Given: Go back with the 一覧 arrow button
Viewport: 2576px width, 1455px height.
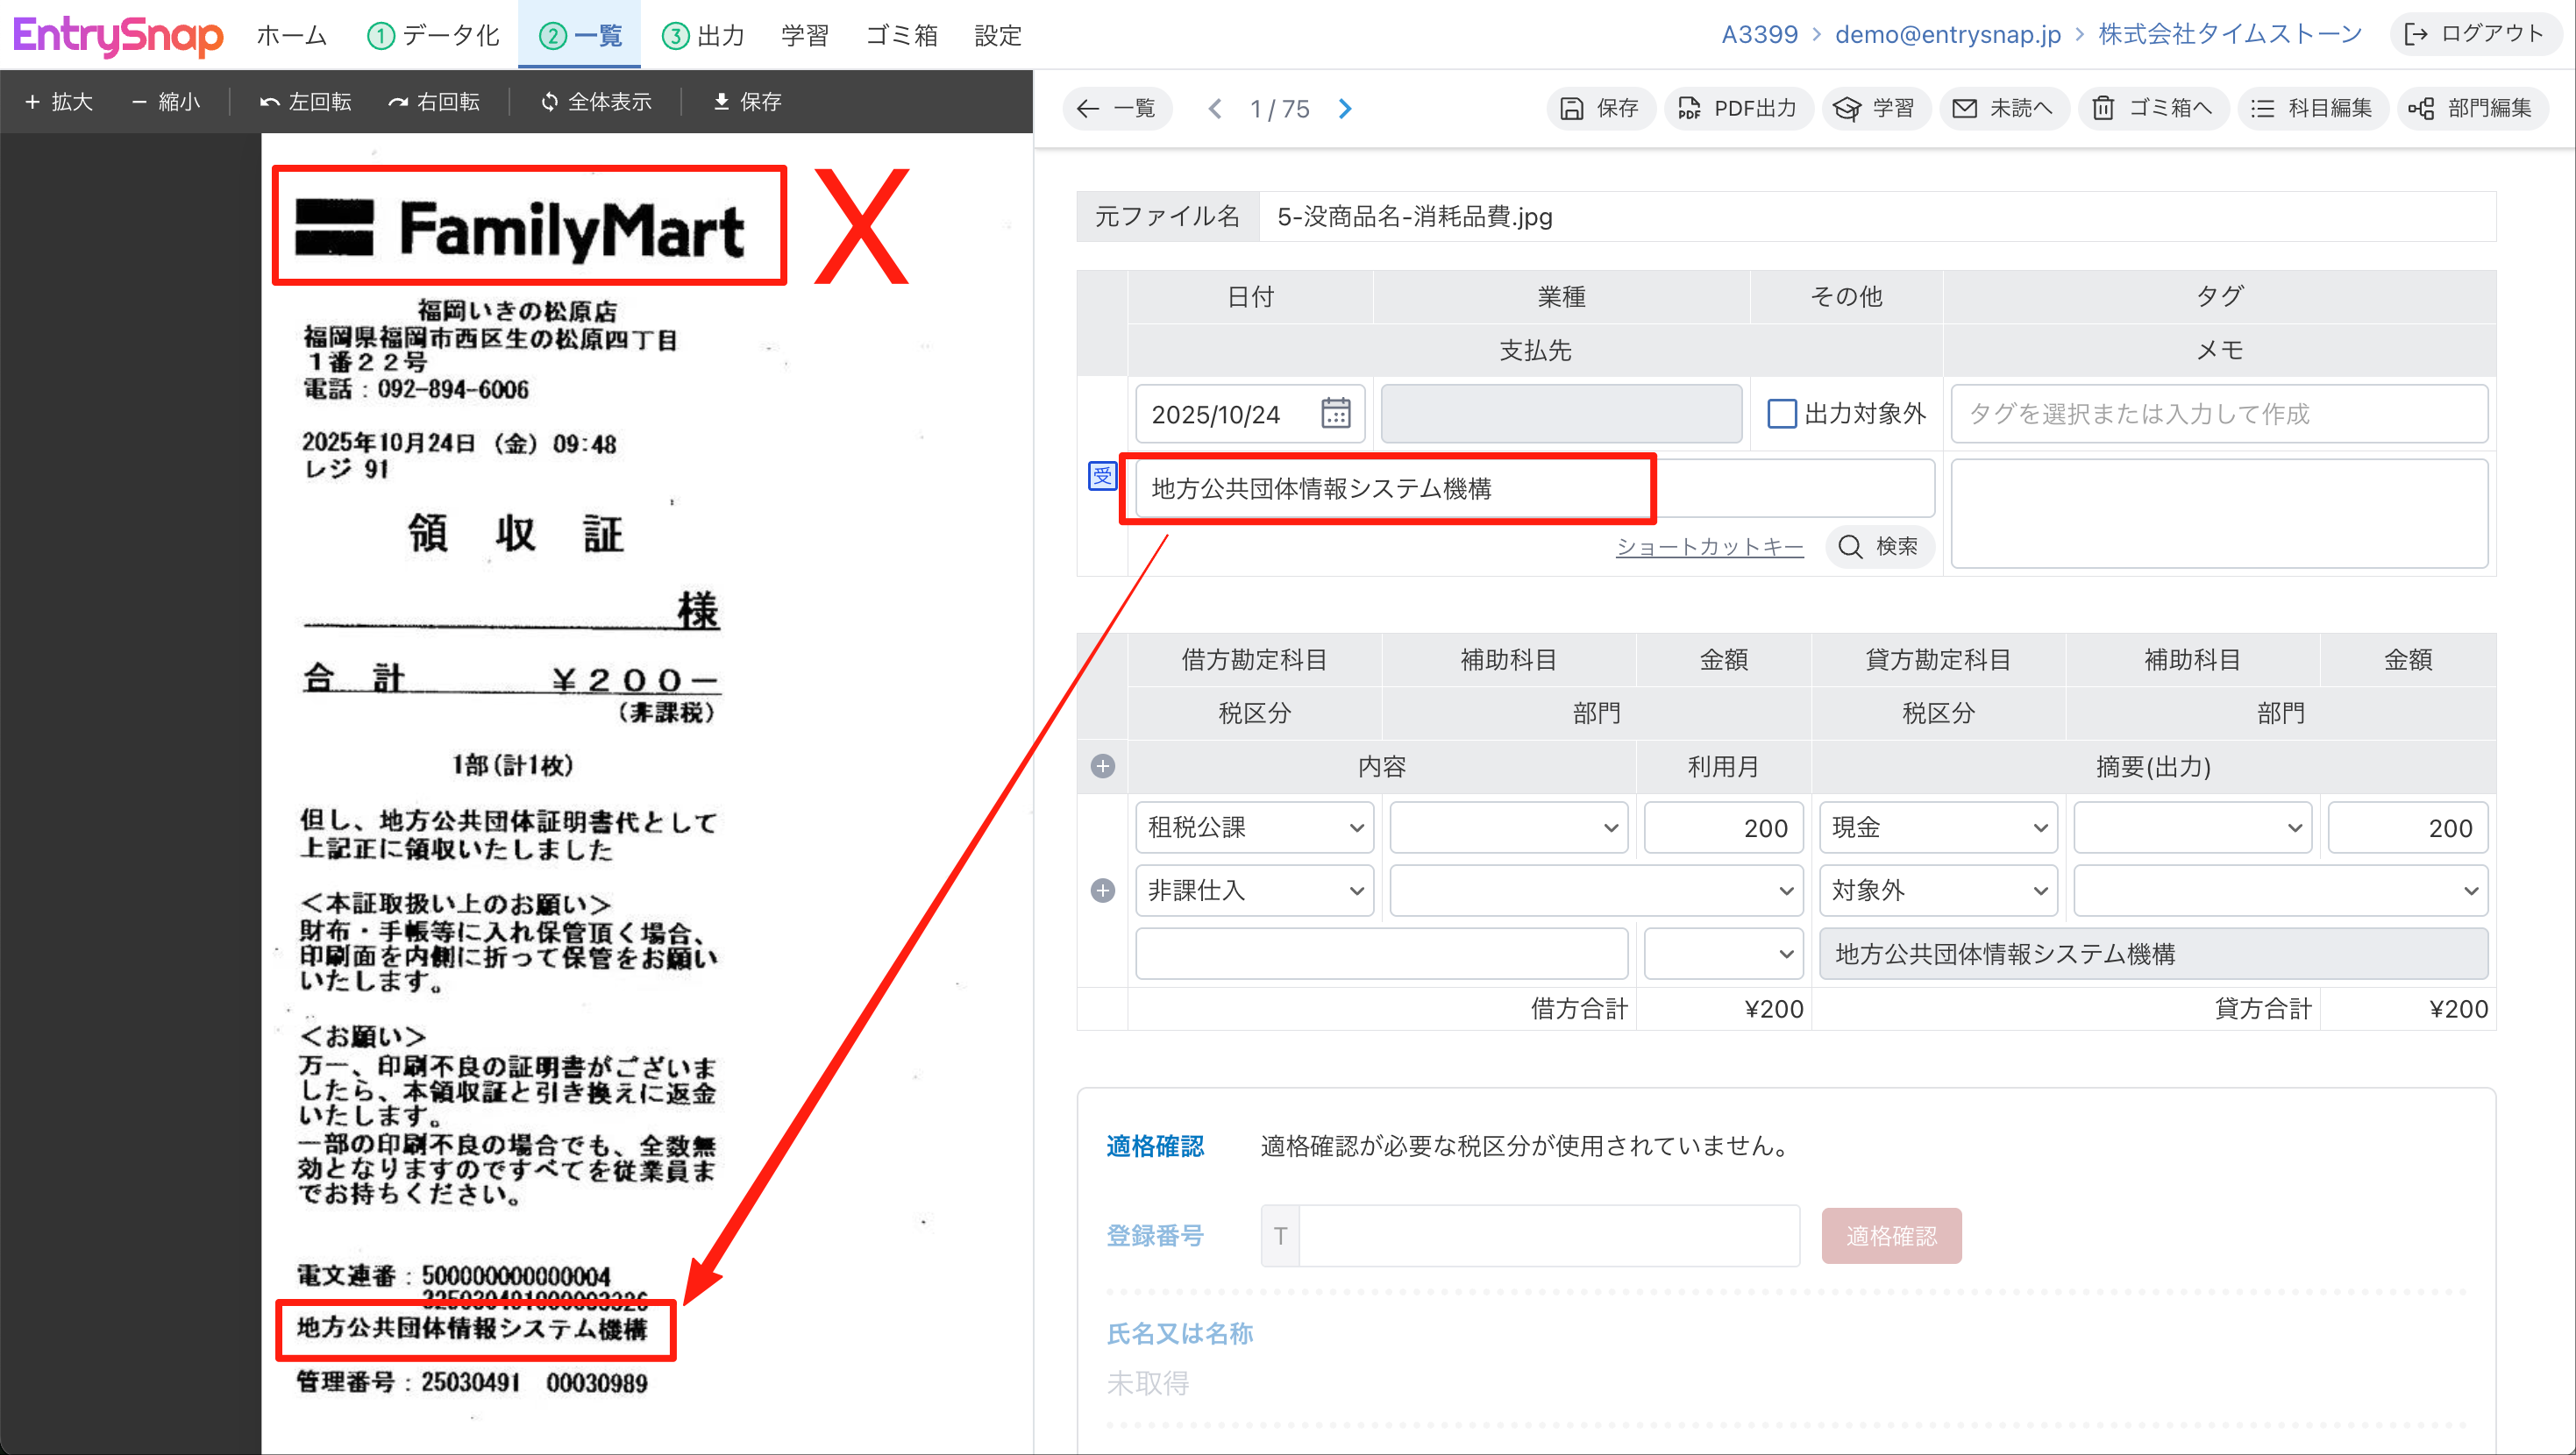Looking at the screenshot, I should point(1116,108).
